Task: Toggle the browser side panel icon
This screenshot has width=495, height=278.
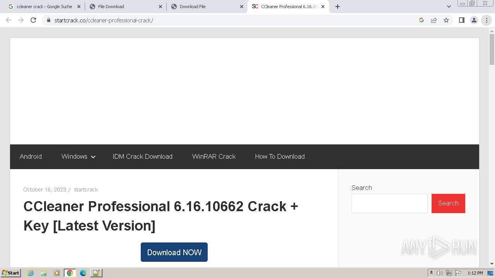Action: 461,20
